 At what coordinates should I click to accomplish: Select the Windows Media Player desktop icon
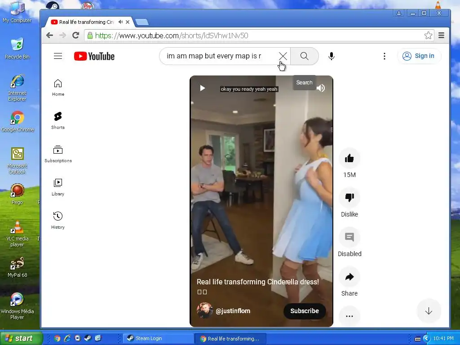[x=17, y=306]
